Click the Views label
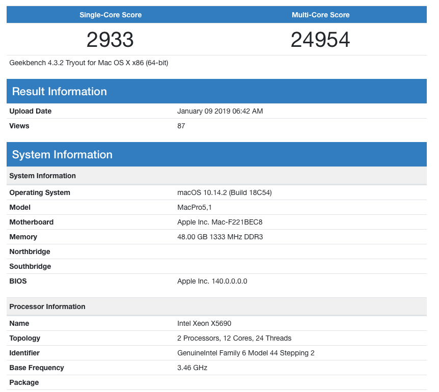 click(x=19, y=126)
